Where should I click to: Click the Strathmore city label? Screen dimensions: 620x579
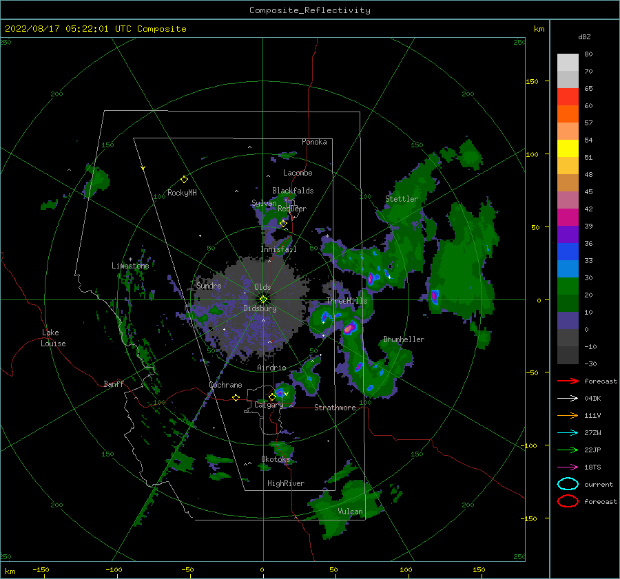tap(335, 408)
